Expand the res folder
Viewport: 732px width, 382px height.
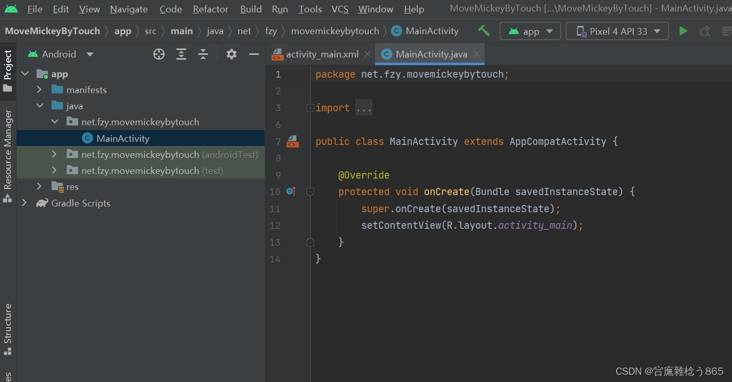coord(39,186)
